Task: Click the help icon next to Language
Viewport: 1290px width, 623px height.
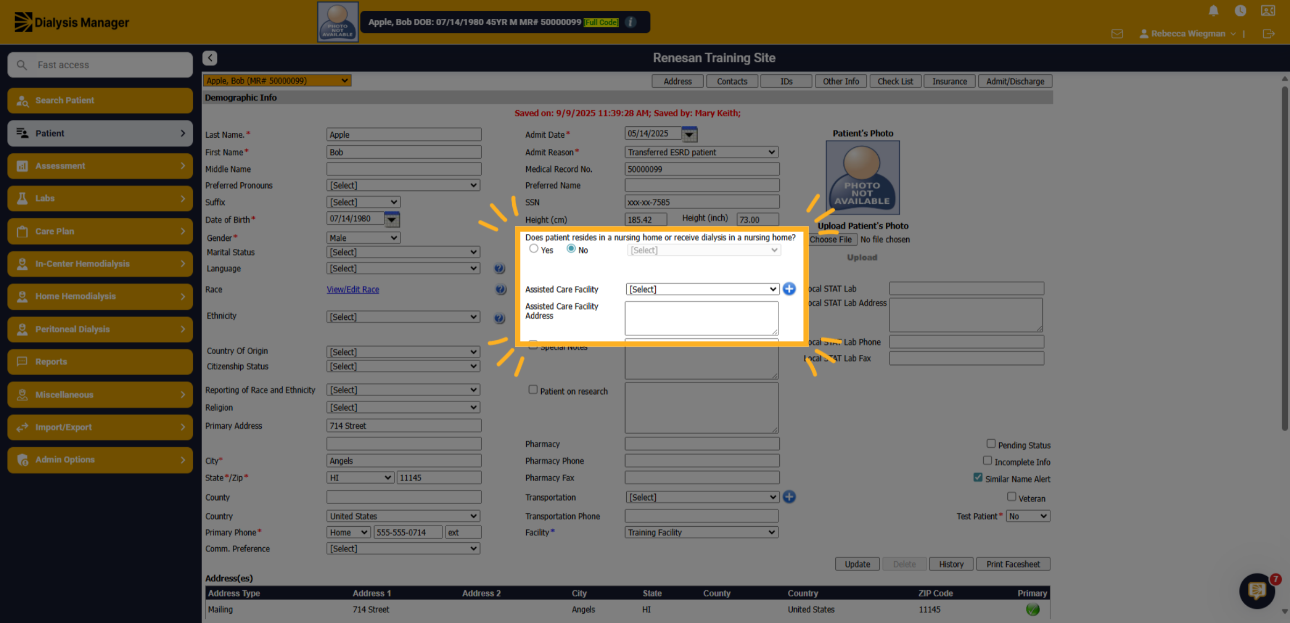Action: [x=499, y=268]
